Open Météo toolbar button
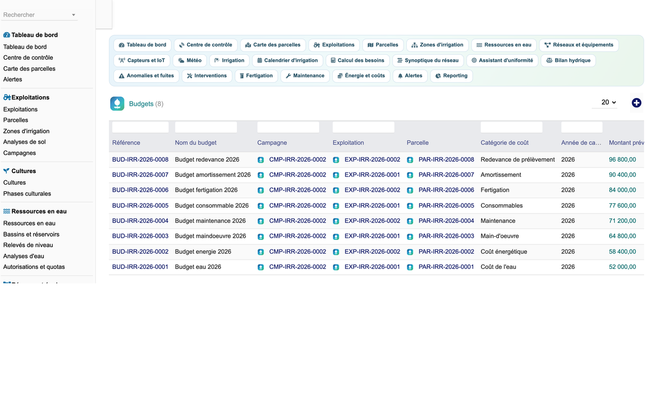Screen dimensions: 658x407 [x=190, y=60]
